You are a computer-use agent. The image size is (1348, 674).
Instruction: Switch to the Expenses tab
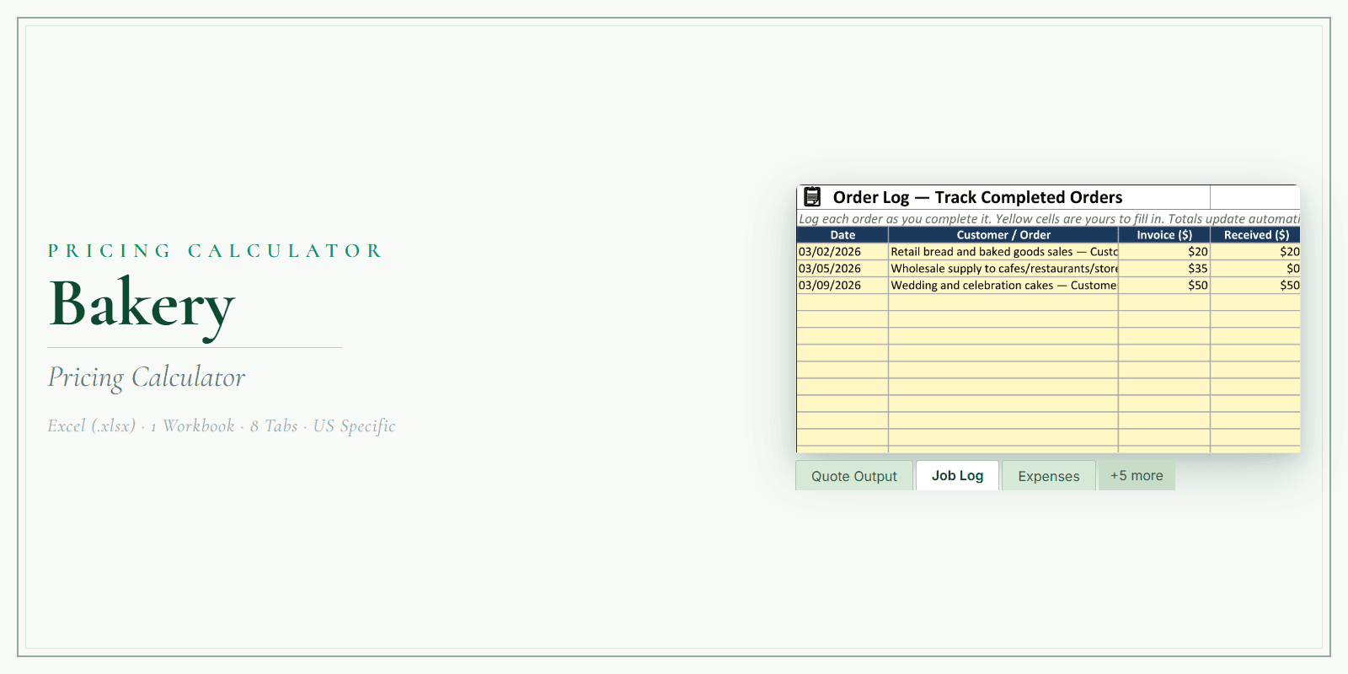(1049, 476)
